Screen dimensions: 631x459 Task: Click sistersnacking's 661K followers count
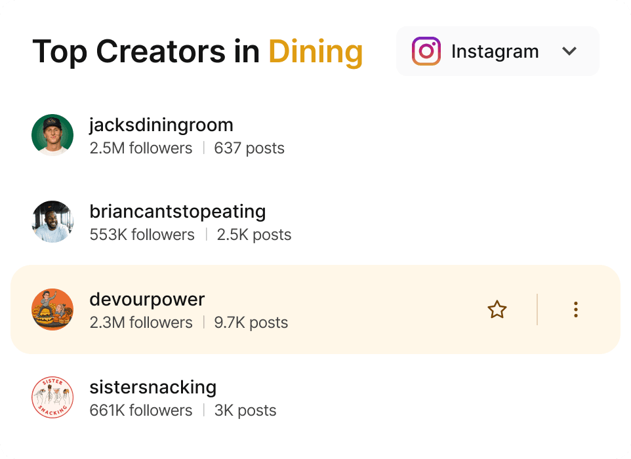point(141,410)
